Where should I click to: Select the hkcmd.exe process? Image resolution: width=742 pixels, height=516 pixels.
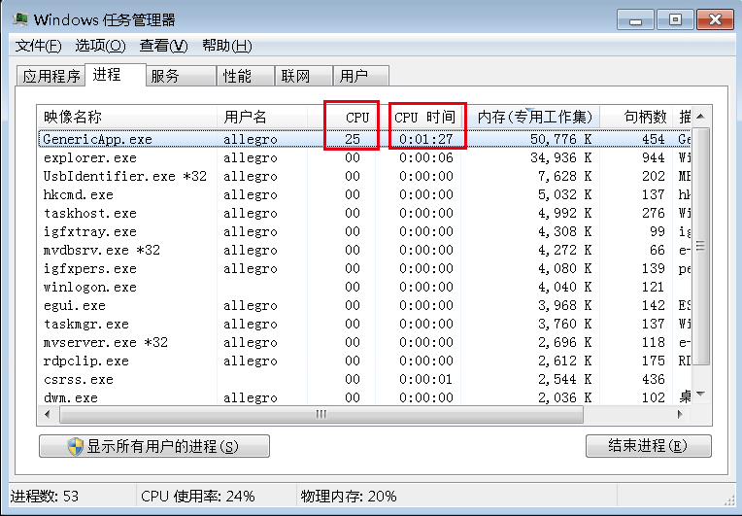(364, 194)
